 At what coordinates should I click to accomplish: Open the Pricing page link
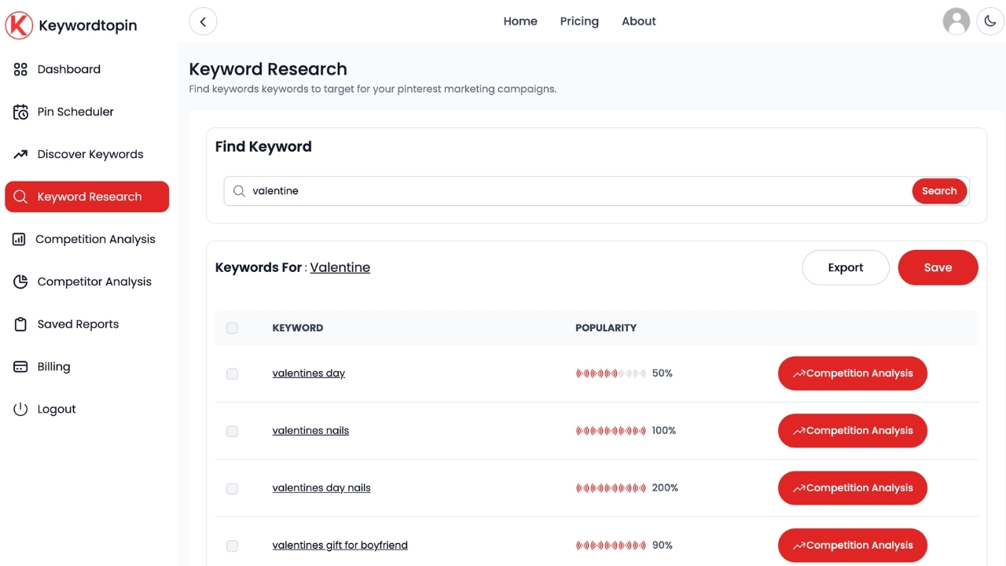579,21
